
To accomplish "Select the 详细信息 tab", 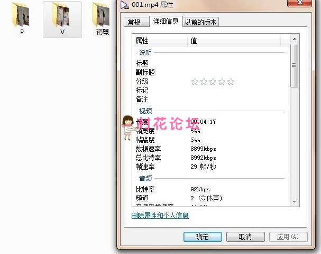I will (x=166, y=22).
